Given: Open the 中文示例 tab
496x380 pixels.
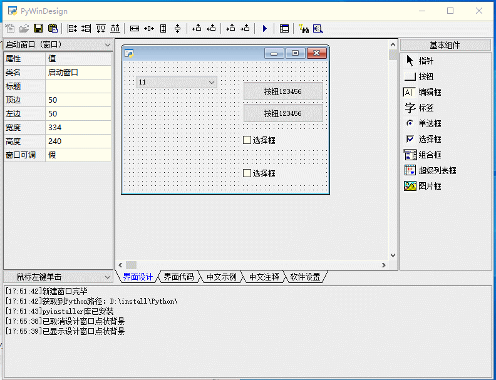Looking at the screenshot, I should click(222, 277).
